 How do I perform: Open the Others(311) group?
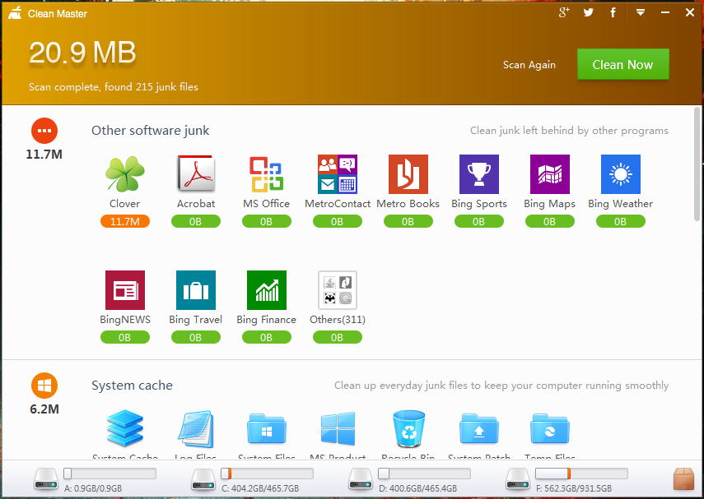[337, 290]
